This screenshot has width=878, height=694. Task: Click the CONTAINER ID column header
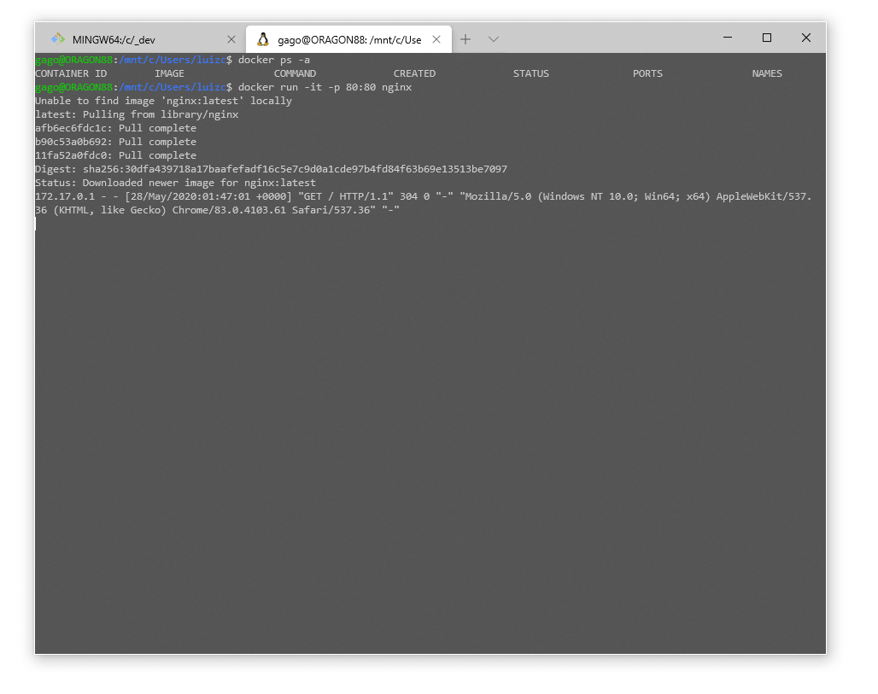[71, 74]
